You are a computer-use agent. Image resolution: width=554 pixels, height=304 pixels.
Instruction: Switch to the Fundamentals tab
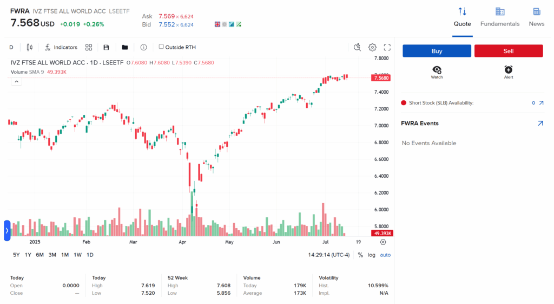499,17
